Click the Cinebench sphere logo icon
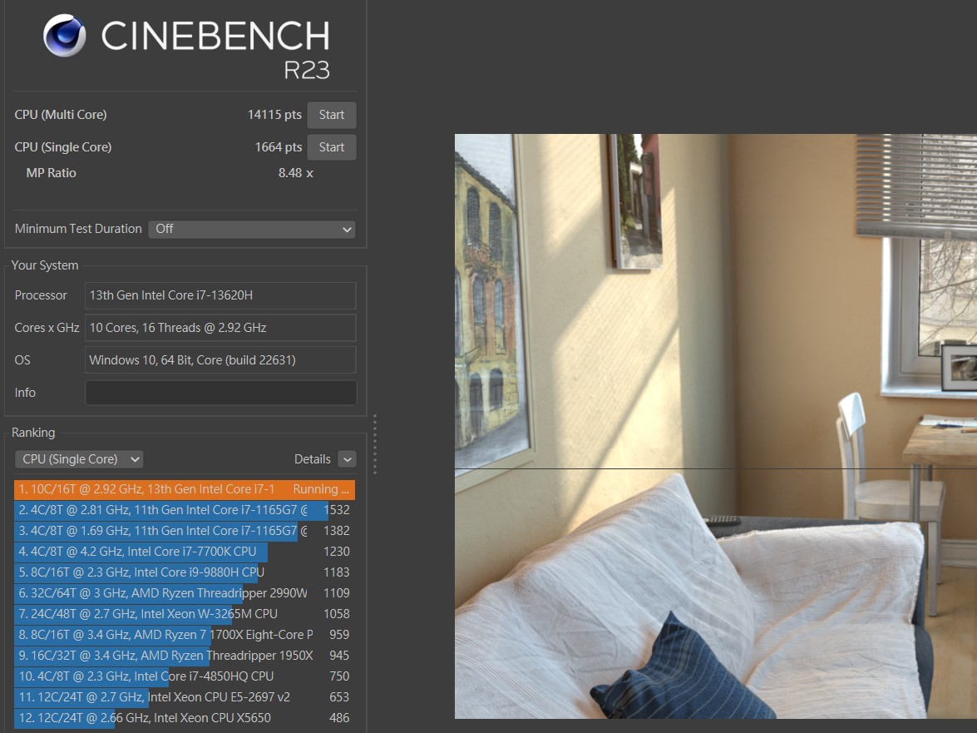Viewport: 977px width, 733px height. click(x=64, y=36)
